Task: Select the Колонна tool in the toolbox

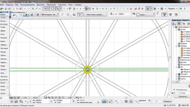Action: coord(4,38)
